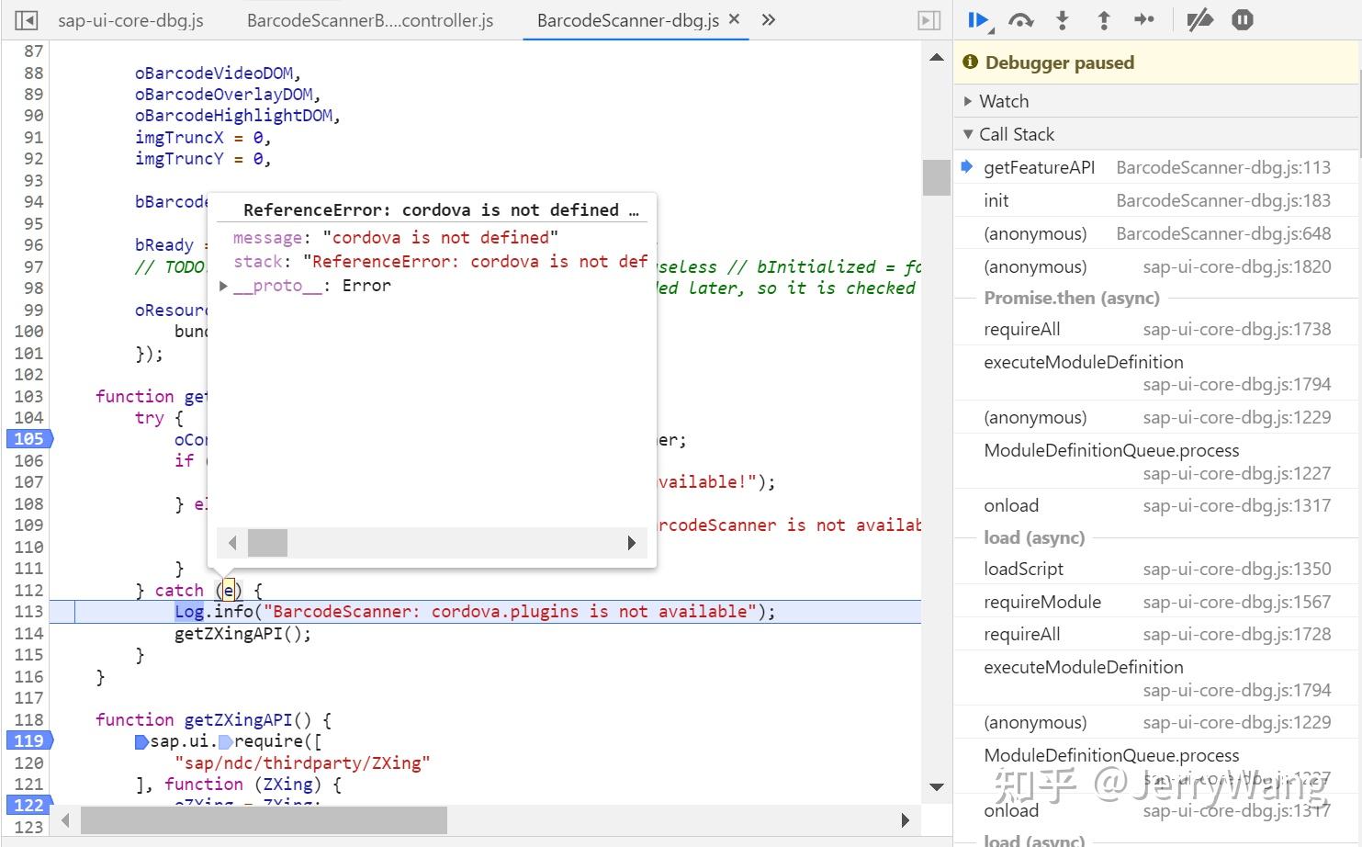Deactivate all breakpoints

[x=1199, y=19]
